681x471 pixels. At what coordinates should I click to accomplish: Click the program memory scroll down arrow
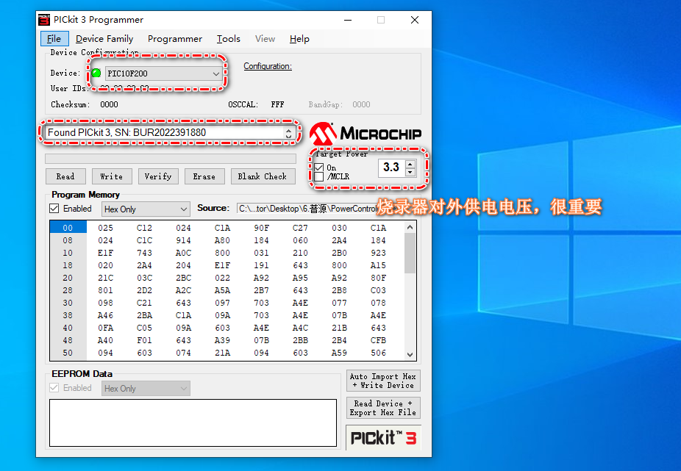click(410, 354)
